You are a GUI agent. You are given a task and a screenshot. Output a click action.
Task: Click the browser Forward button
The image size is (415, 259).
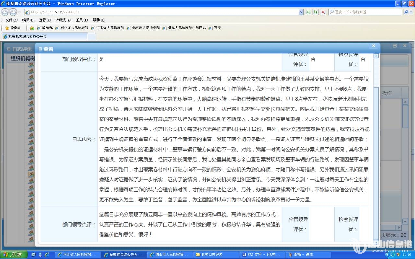(13, 12)
